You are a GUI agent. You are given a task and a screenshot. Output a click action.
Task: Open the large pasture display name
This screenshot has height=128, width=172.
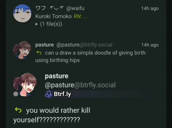coord(57,76)
